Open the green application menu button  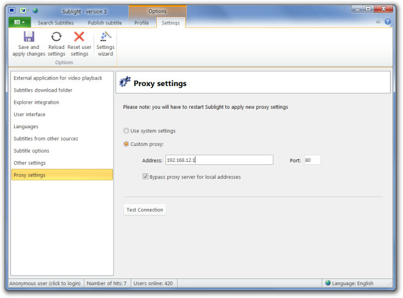[x=20, y=23]
